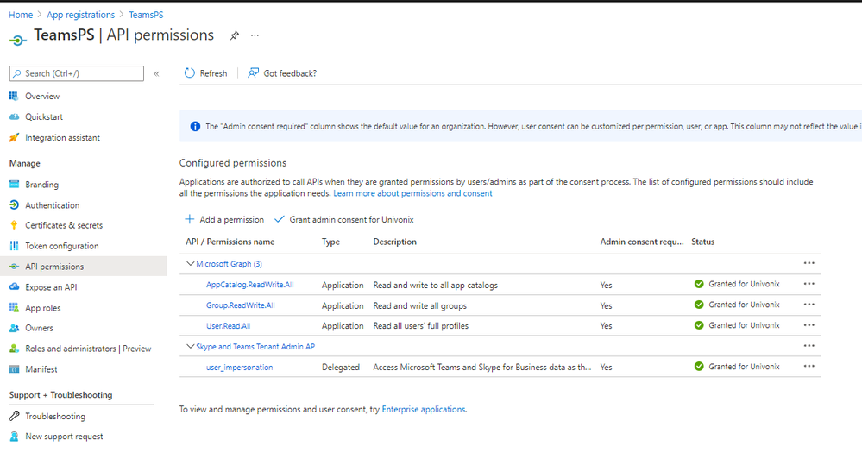The image size is (862, 465).
Task: Click the Delegated type cell
Action: coord(341,368)
